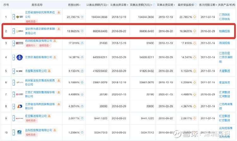Click help icon beside 最终受益股份 header
This screenshot has width=237, height=141.
tap(196, 5)
